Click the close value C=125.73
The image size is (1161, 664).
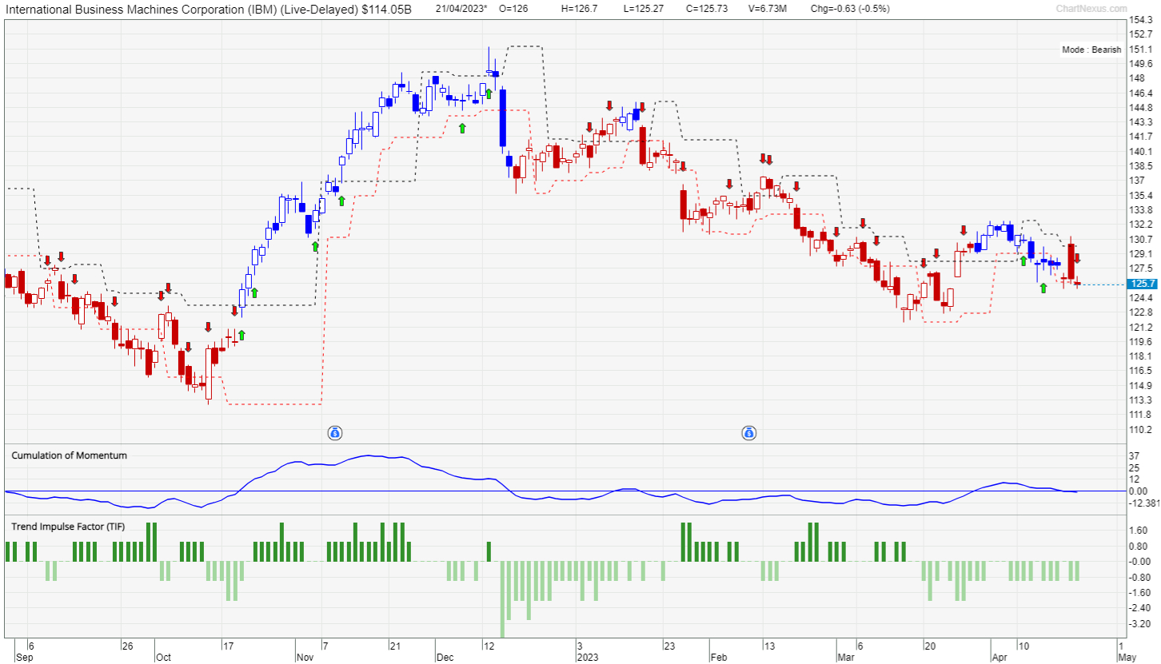(x=708, y=9)
